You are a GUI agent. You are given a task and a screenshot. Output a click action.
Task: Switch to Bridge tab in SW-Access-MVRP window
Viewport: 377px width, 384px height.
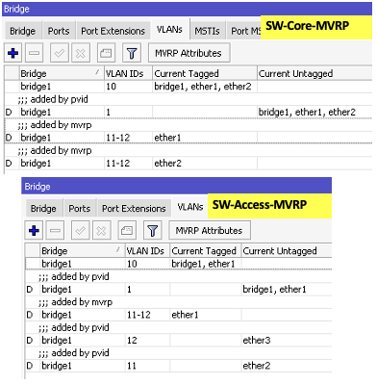43,208
